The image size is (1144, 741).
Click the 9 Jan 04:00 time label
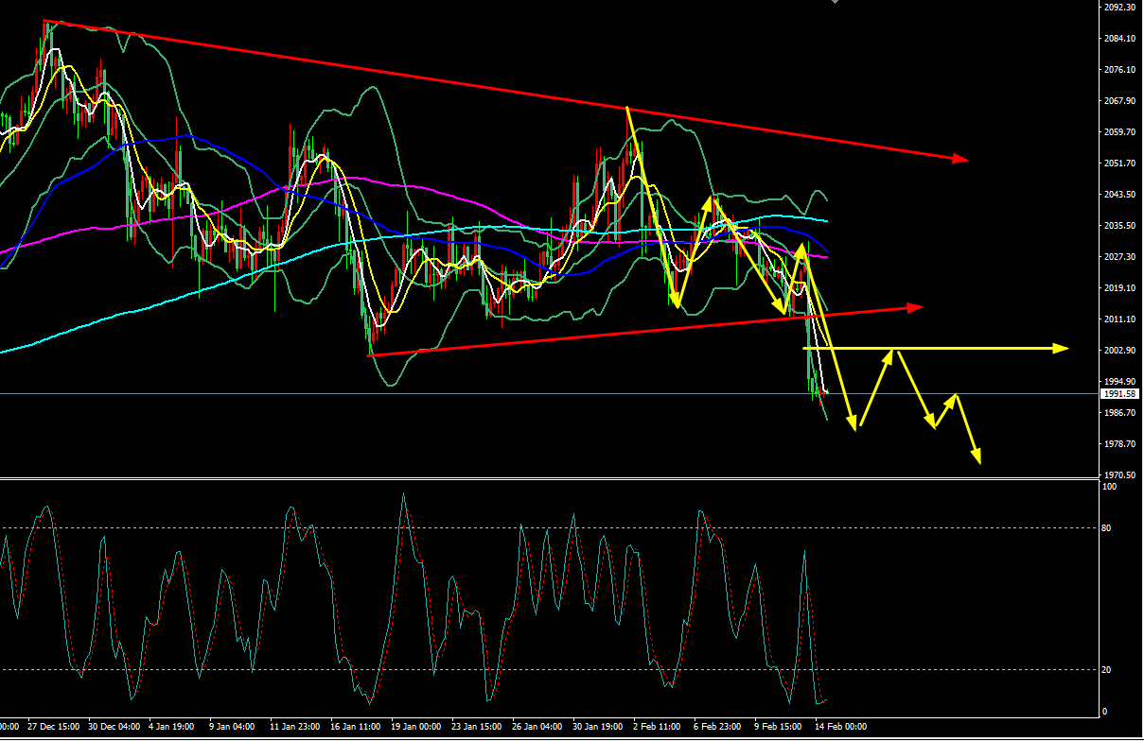pos(232,728)
